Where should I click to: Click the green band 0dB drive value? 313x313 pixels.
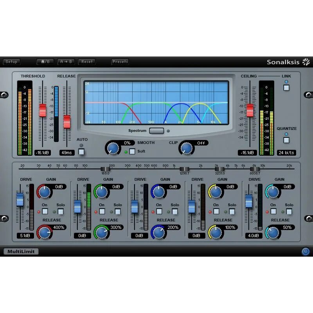click(82, 236)
